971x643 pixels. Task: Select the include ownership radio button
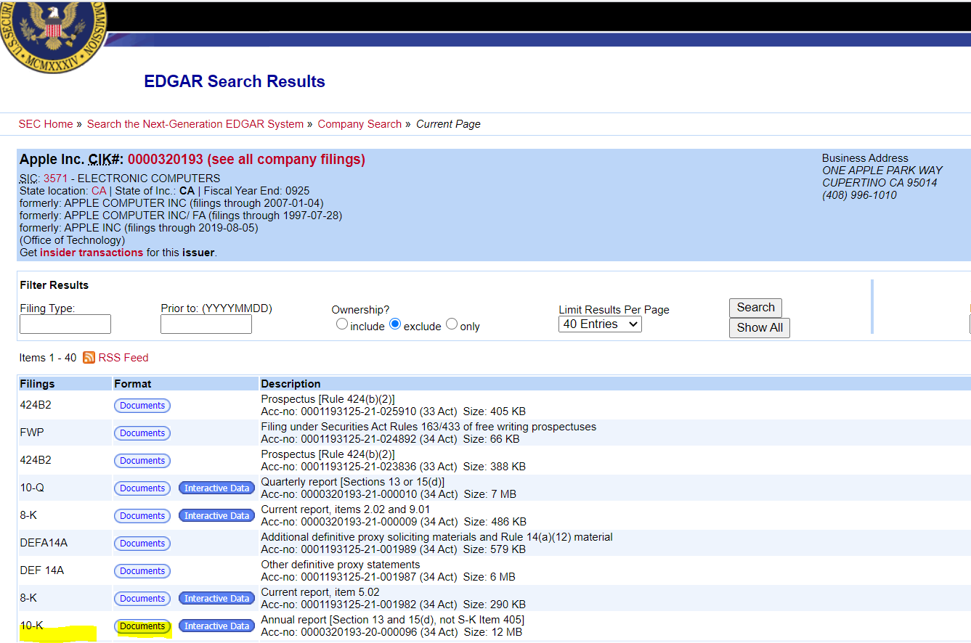click(342, 324)
